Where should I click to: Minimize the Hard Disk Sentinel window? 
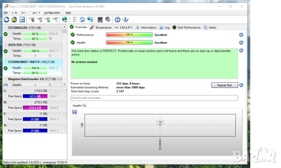220,7
